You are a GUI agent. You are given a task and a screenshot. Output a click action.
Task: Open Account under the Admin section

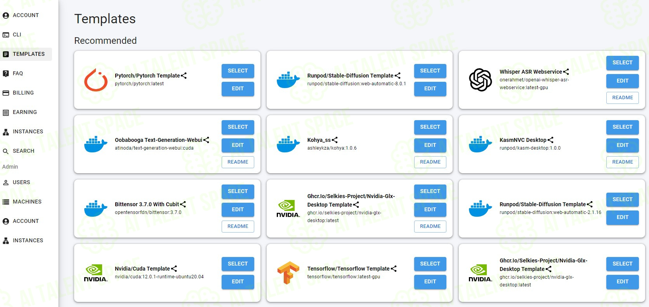(x=26, y=221)
